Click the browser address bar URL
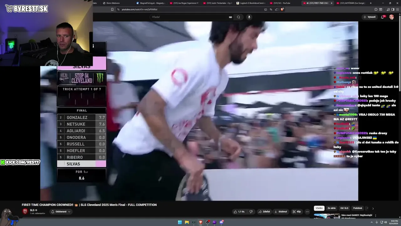This screenshot has width=401, height=226. pos(139,9)
